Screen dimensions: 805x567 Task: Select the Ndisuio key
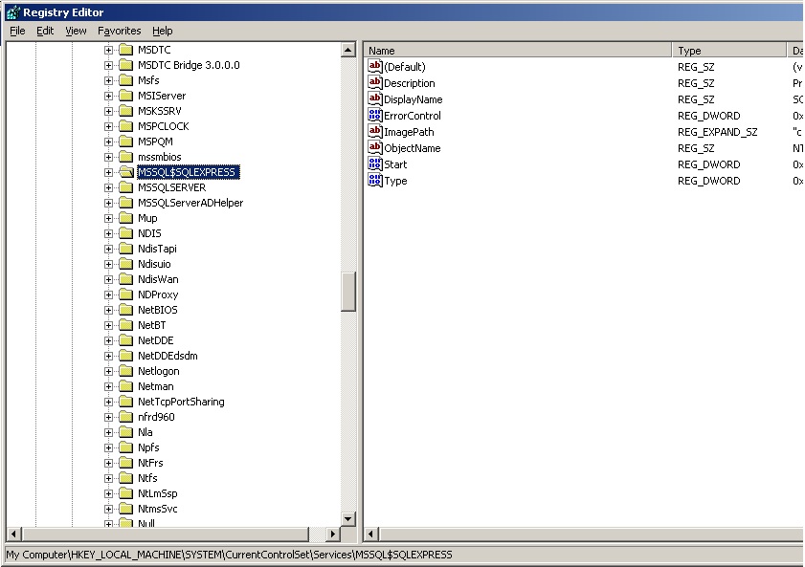pos(154,264)
